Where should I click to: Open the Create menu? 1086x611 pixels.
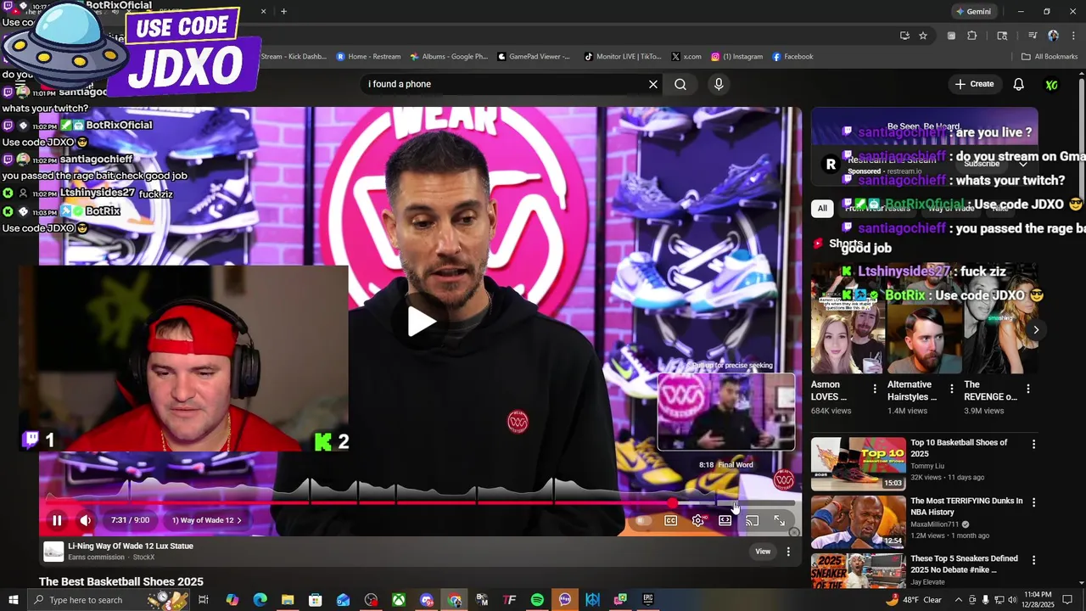(x=974, y=84)
